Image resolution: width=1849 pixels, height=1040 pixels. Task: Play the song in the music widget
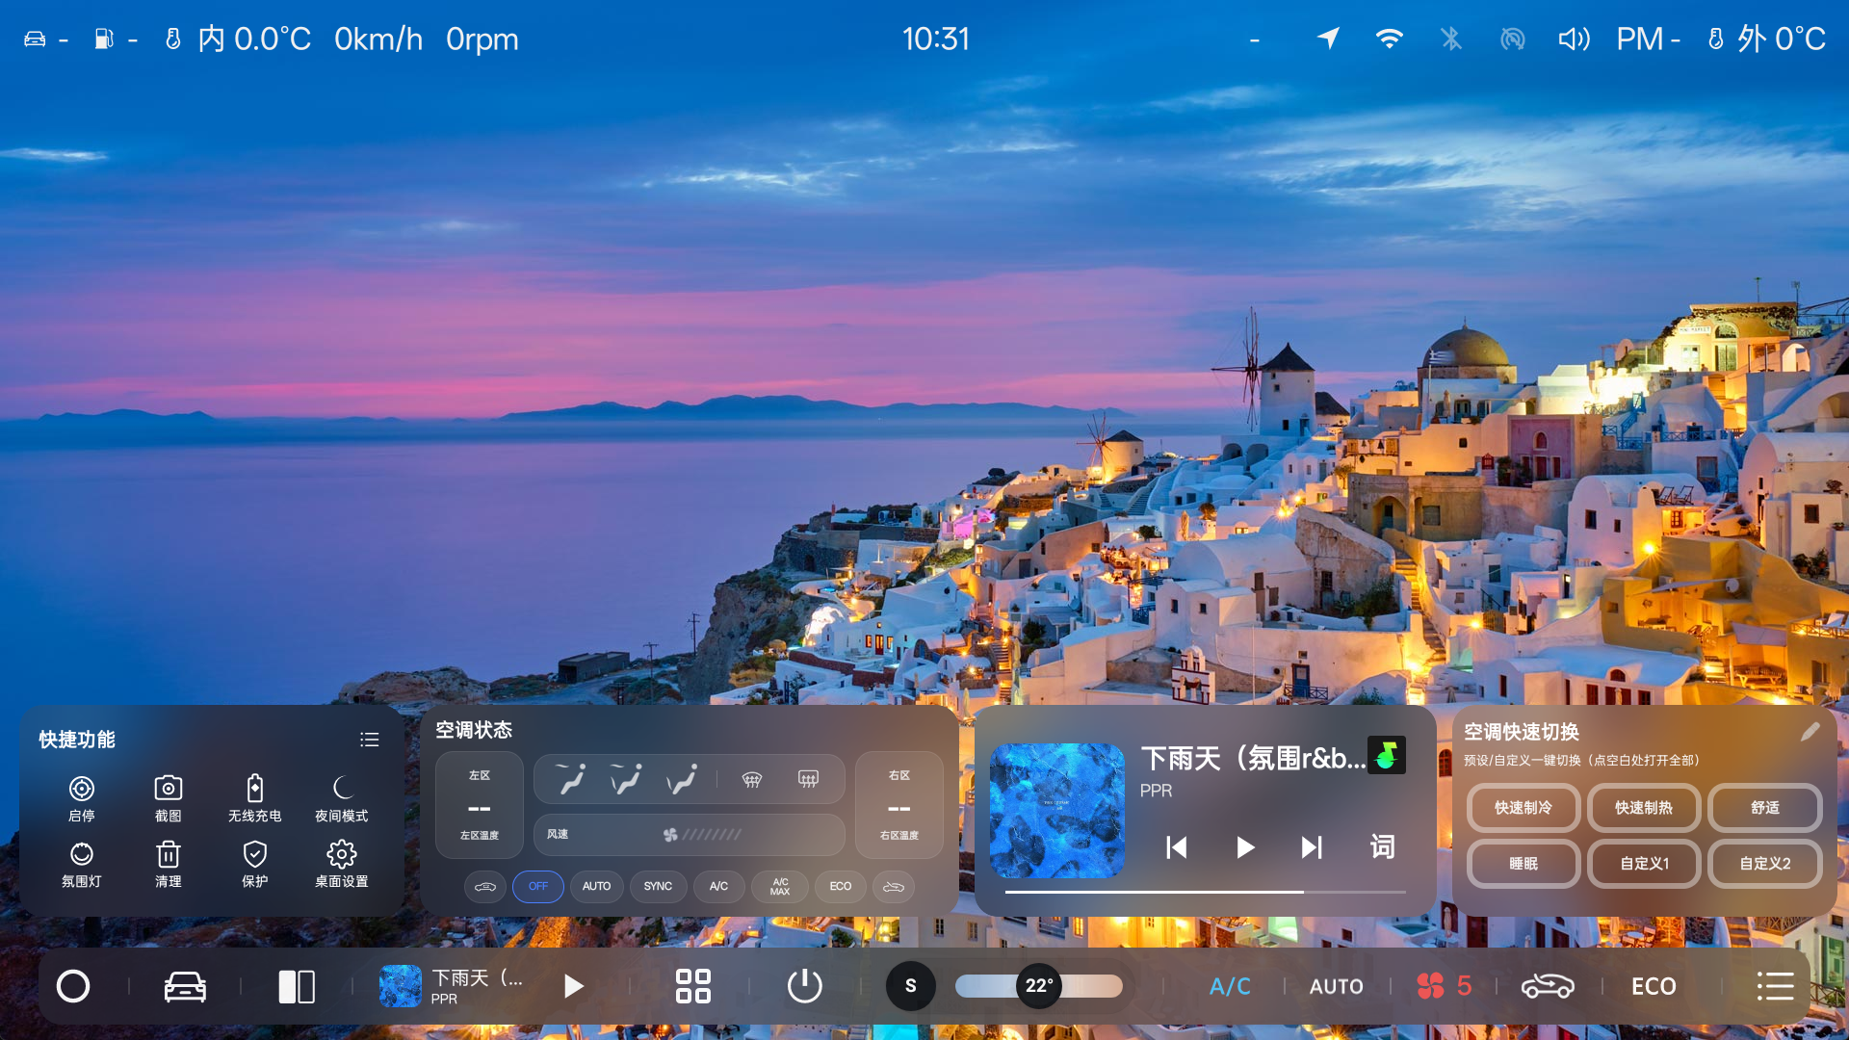pyautogui.click(x=1245, y=847)
